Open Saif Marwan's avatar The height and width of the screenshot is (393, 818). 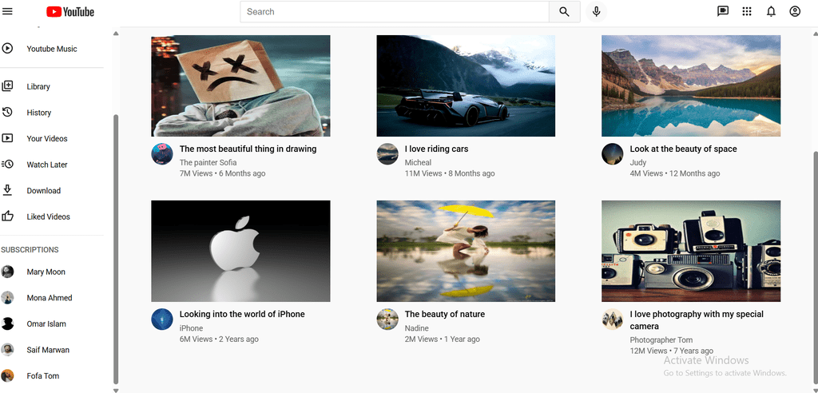pos(7,350)
